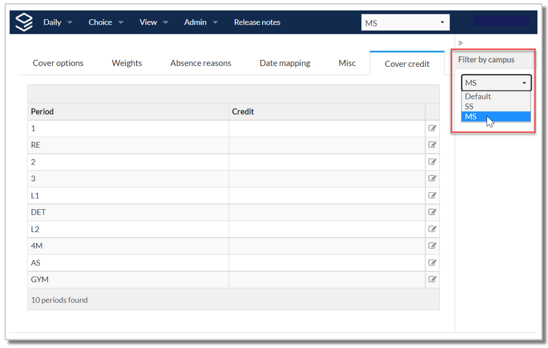548x348 pixels.
Task: Edit credit for period GYM
Action: pyautogui.click(x=432, y=279)
